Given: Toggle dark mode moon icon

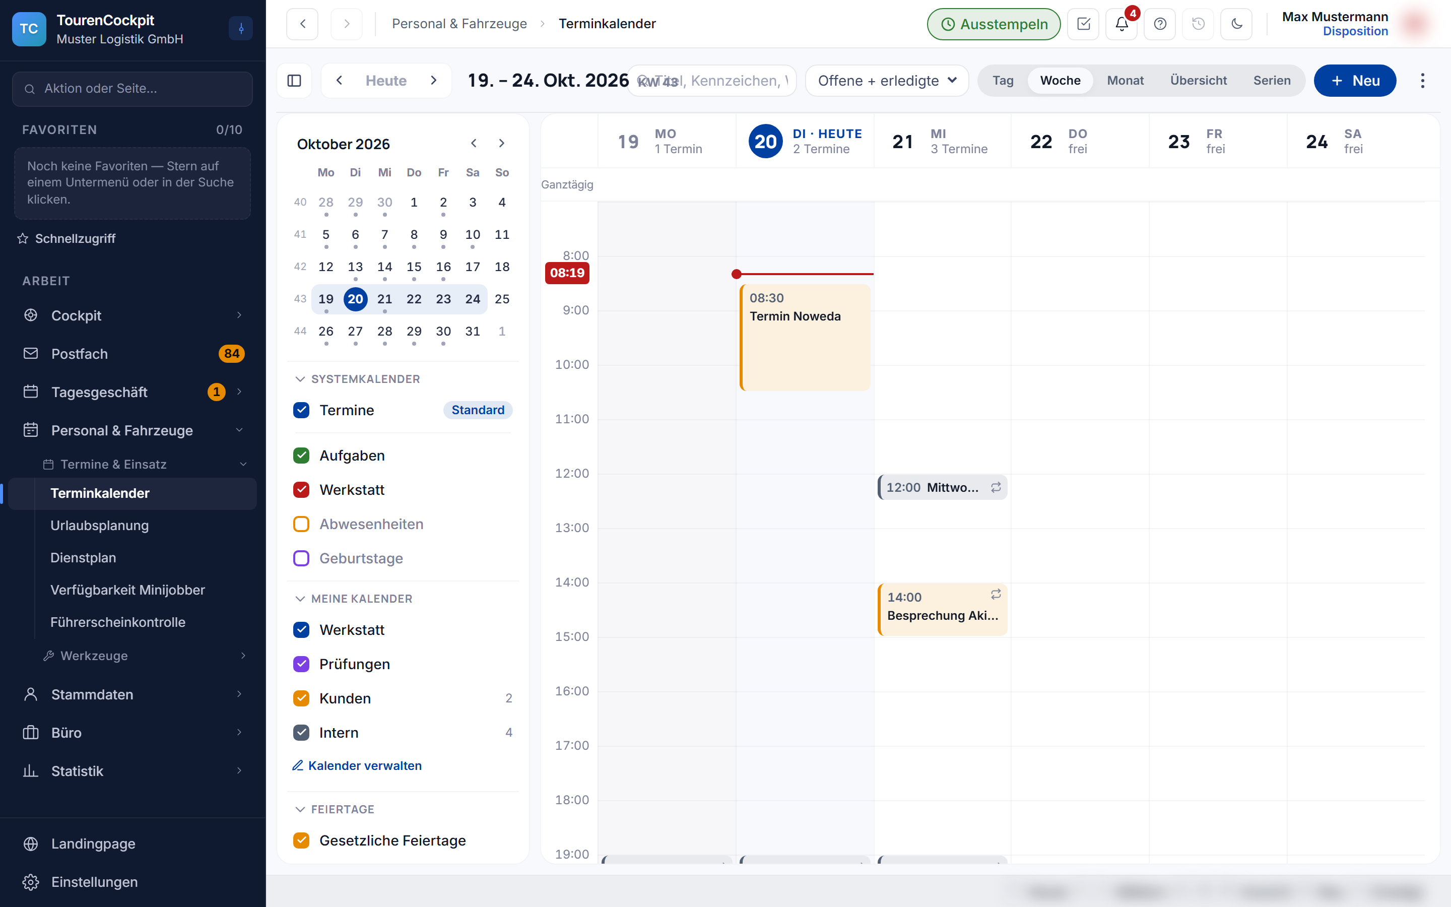Looking at the screenshot, I should click(x=1236, y=24).
